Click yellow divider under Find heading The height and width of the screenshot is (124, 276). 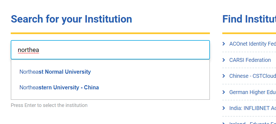click(249, 33)
